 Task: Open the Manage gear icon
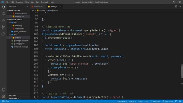click(3, 96)
